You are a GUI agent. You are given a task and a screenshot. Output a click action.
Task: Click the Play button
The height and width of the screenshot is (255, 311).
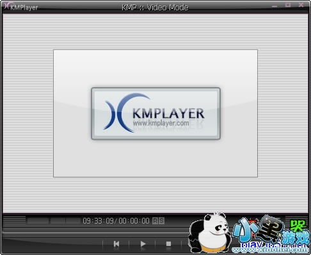(143, 243)
